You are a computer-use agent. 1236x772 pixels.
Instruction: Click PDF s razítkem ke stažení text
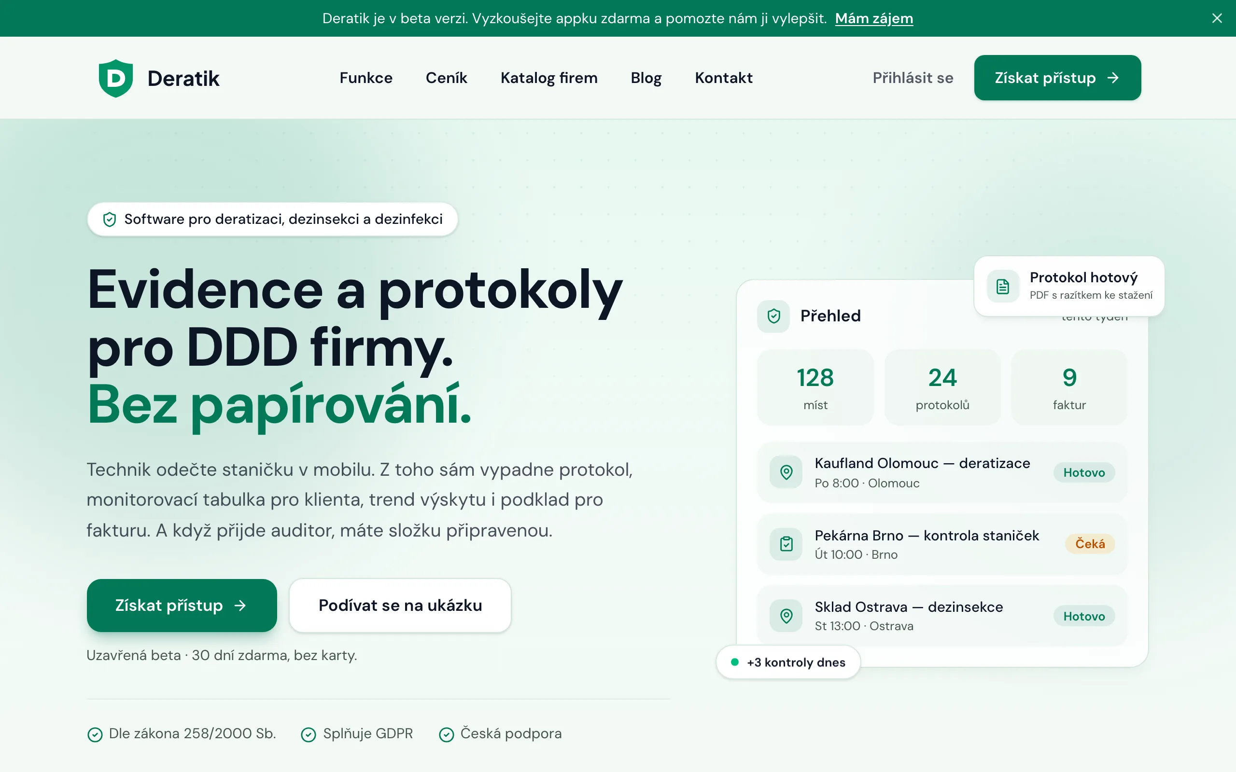click(1091, 295)
